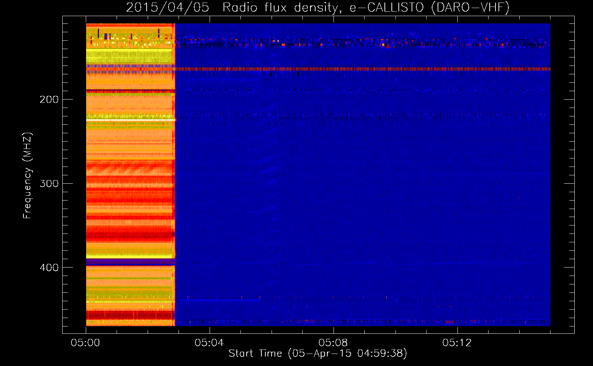Click the '(DARO-VHF)' station name in title
Image resolution: width=593 pixels, height=366 pixels.
[x=470, y=7]
